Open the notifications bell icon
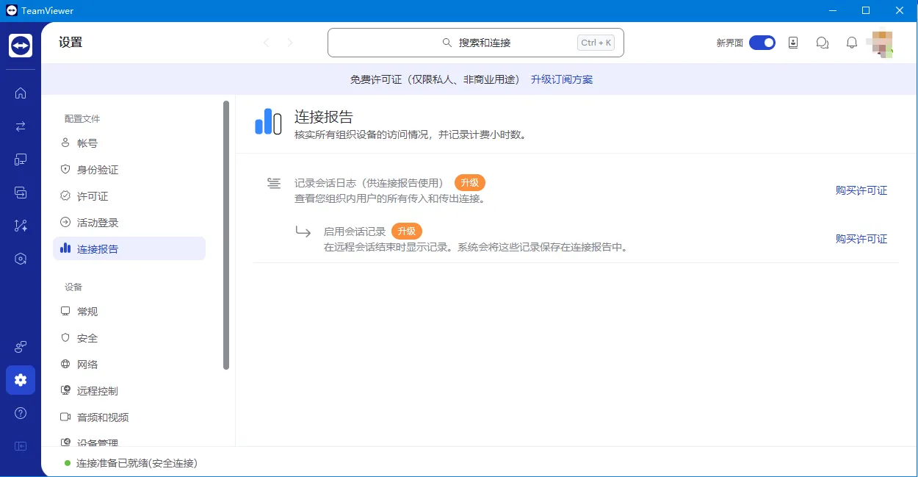918x477 pixels. [852, 43]
